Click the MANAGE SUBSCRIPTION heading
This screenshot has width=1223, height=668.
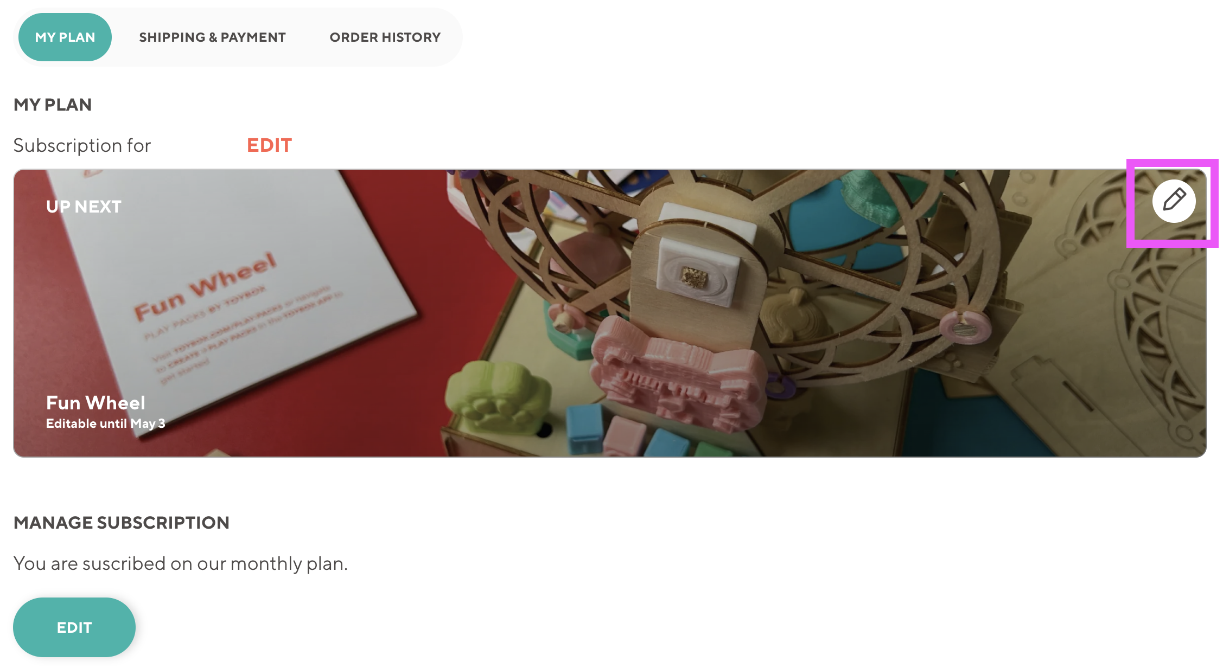(122, 523)
